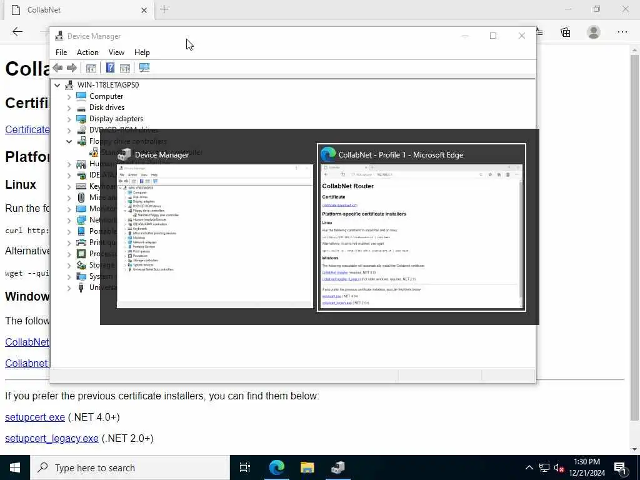Open the Windows Start menu
Viewport: 640px width, 480px height.
coord(15,467)
